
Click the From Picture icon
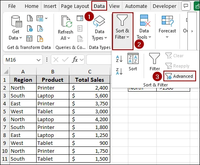[x=40, y=18]
